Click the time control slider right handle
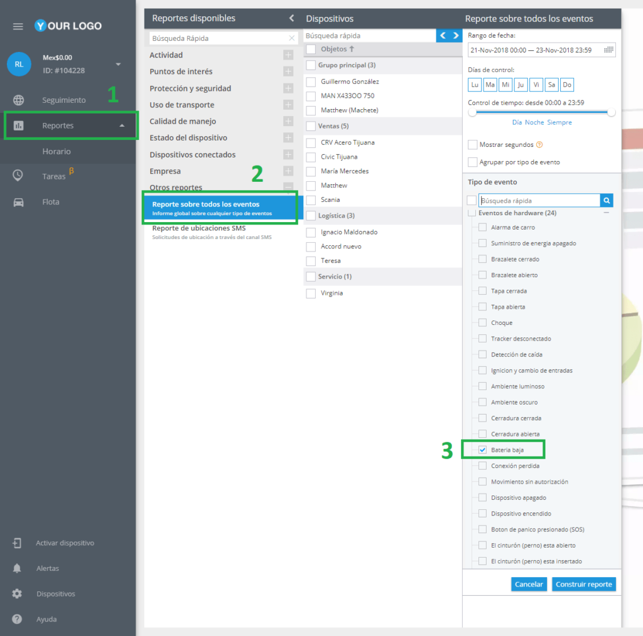 pos(612,112)
